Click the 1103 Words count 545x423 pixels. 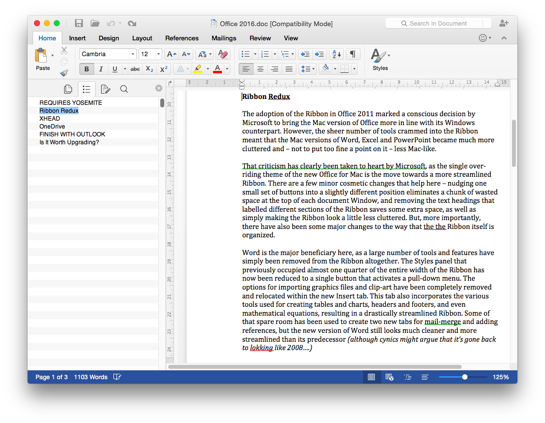91,377
